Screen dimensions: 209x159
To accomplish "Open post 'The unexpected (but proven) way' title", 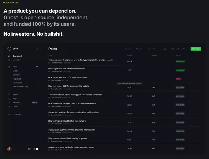I will [81, 60].
